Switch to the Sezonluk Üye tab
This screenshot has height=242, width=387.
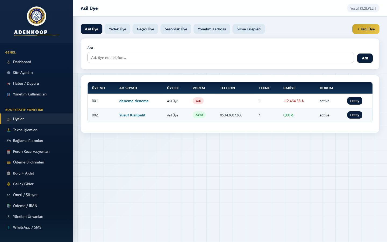point(176,29)
